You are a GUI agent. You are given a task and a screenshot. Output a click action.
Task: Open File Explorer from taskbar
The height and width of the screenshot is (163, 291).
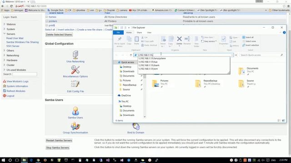coord(24,160)
